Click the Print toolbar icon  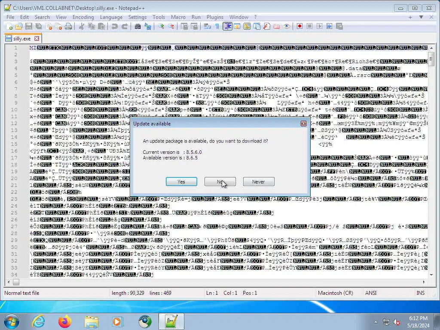click(68, 26)
